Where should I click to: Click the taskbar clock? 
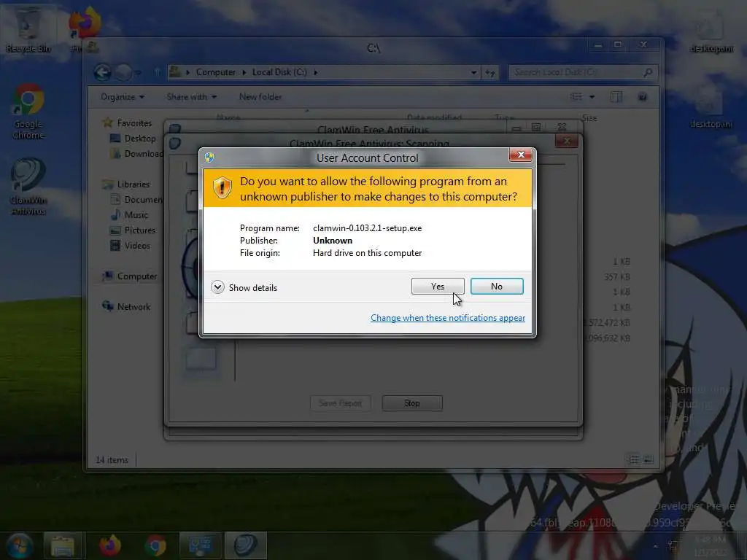pyautogui.click(x=710, y=545)
